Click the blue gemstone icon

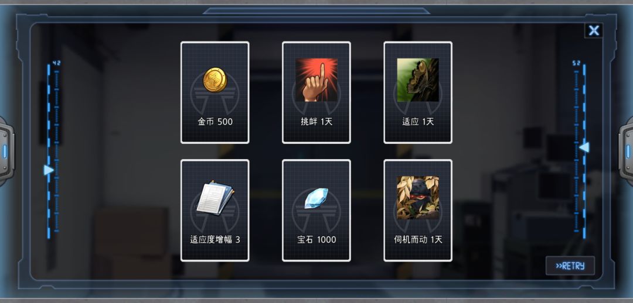point(316,198)
